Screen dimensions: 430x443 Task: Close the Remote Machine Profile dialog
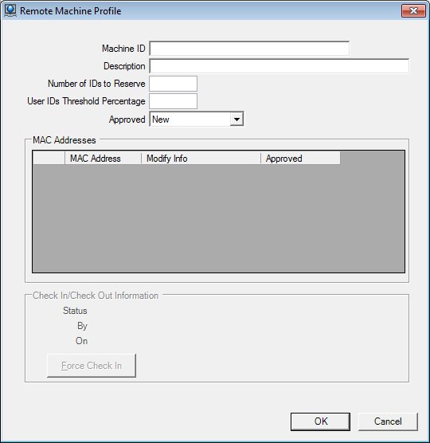click(413, 10)
